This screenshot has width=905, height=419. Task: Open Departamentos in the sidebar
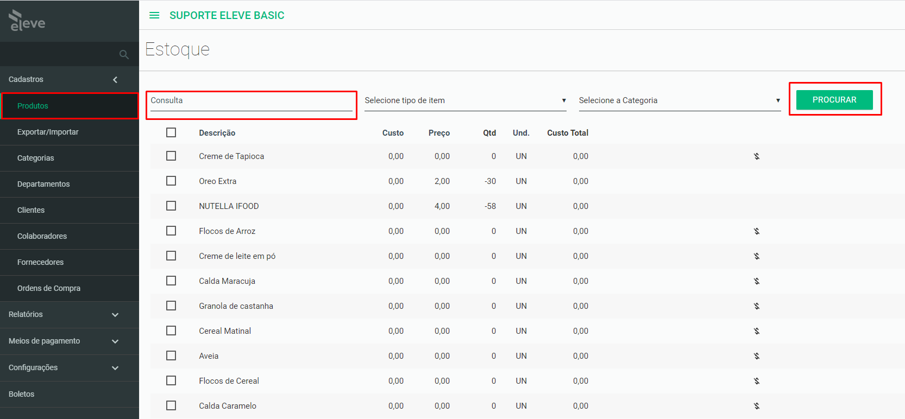[70, 184]
